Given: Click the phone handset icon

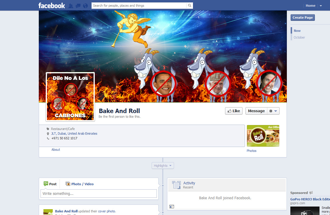Looking at the screenshot, I should 48,138.
